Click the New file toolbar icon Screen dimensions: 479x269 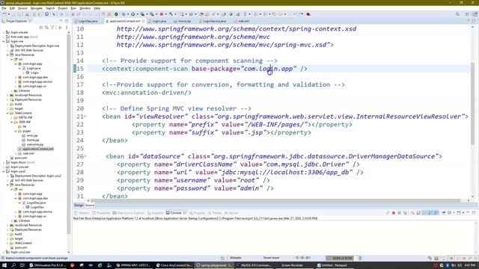pos(4,14)
